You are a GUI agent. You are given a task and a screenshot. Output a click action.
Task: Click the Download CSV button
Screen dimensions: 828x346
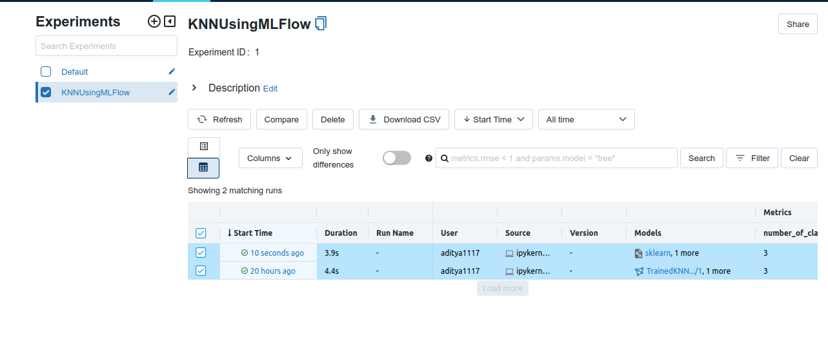(x=404, y=119)
